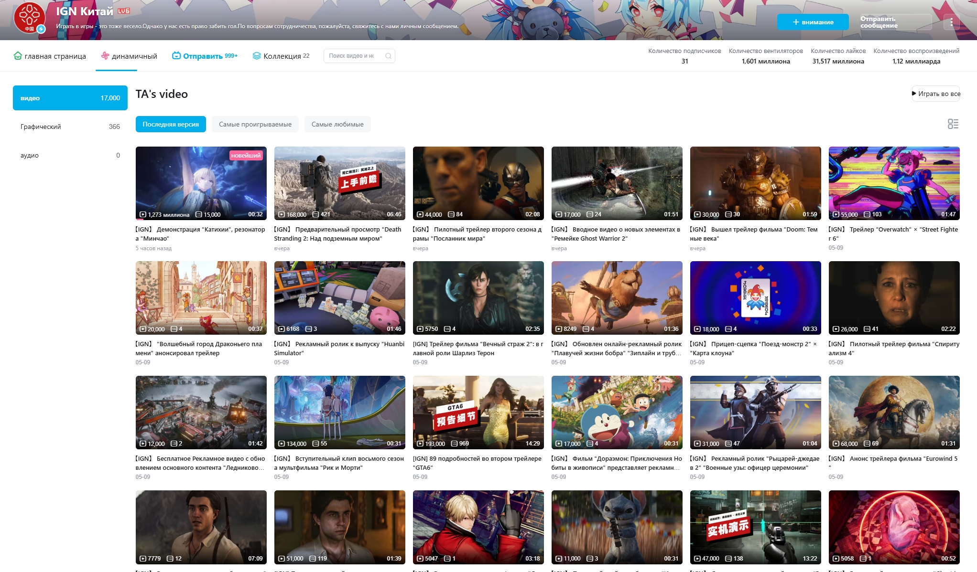Focus the video search input field
Screen dimensions: 977x572
(354, 56)
